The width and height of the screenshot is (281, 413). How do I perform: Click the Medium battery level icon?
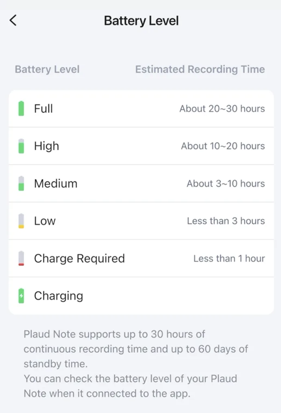21,184
